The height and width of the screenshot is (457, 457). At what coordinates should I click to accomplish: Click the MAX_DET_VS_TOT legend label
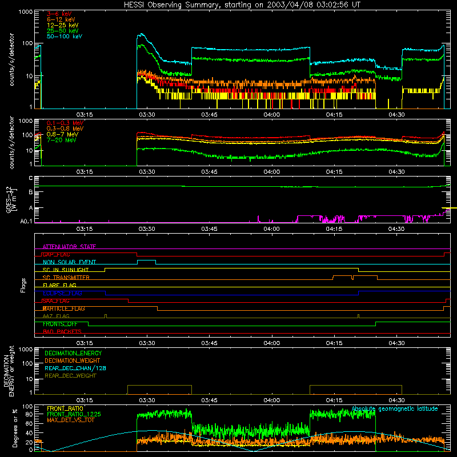(71, 420)
